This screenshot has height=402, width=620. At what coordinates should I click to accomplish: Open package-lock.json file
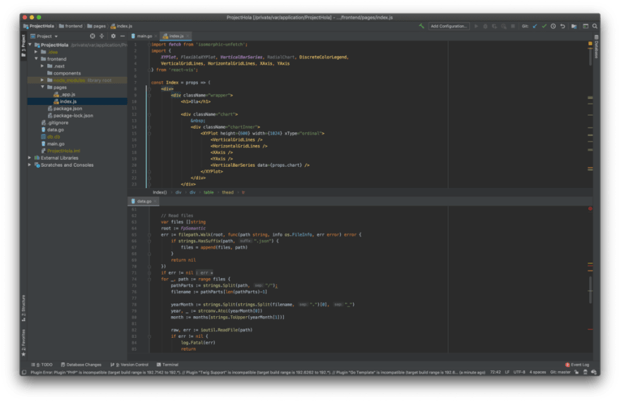70,115
